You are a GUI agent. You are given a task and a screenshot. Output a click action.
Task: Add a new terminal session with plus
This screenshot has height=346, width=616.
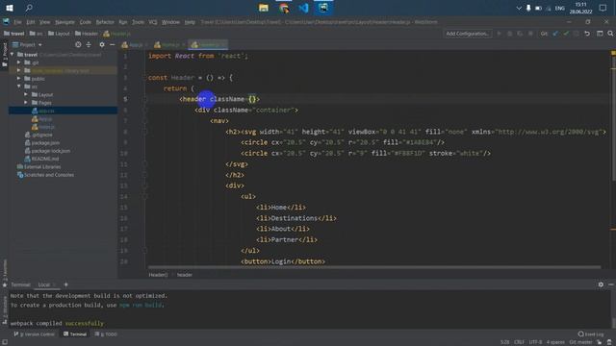(x=66, y=284)
